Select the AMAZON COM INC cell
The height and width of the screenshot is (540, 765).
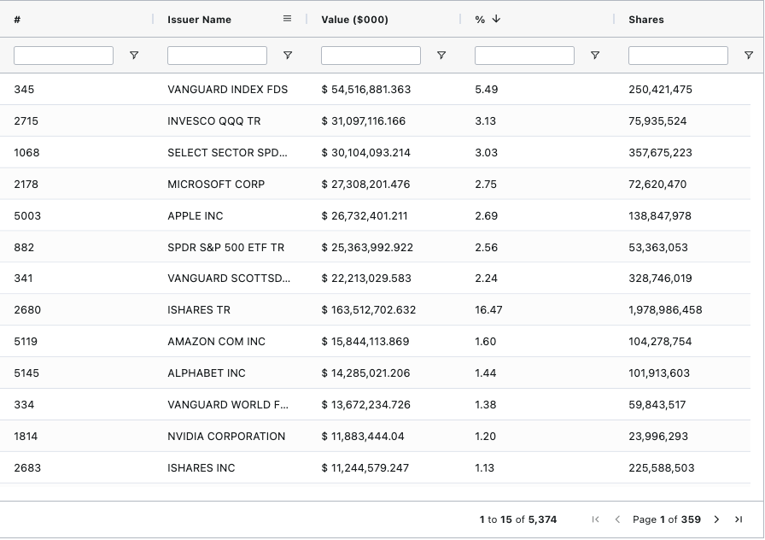pos(216,341)
